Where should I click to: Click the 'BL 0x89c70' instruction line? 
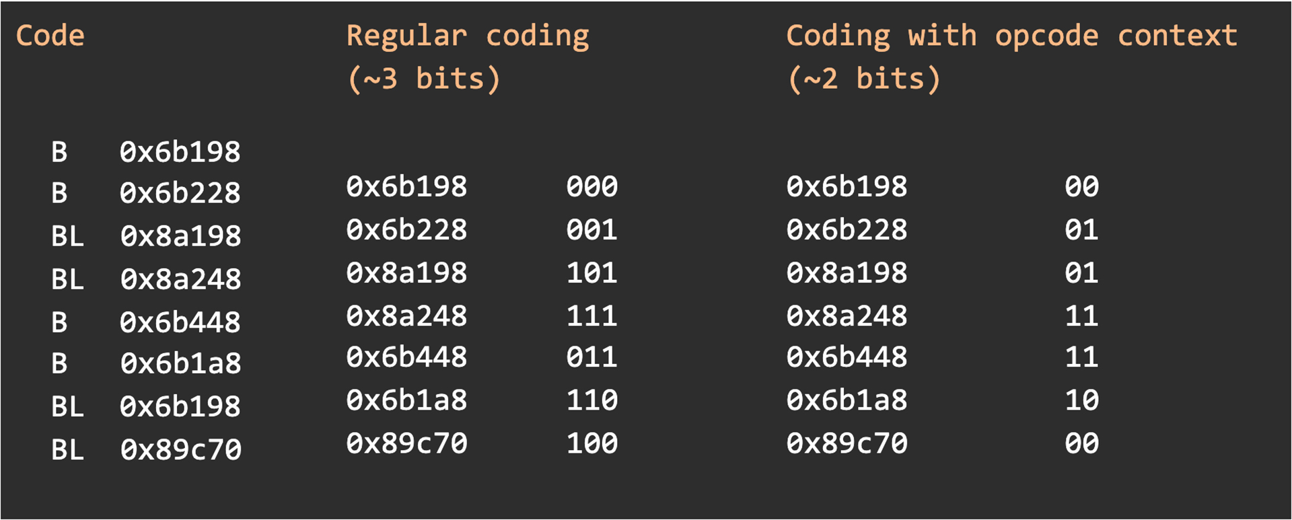click(x=146, y=450)
